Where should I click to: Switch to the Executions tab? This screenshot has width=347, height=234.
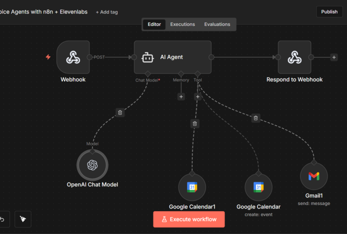point(183,24)
